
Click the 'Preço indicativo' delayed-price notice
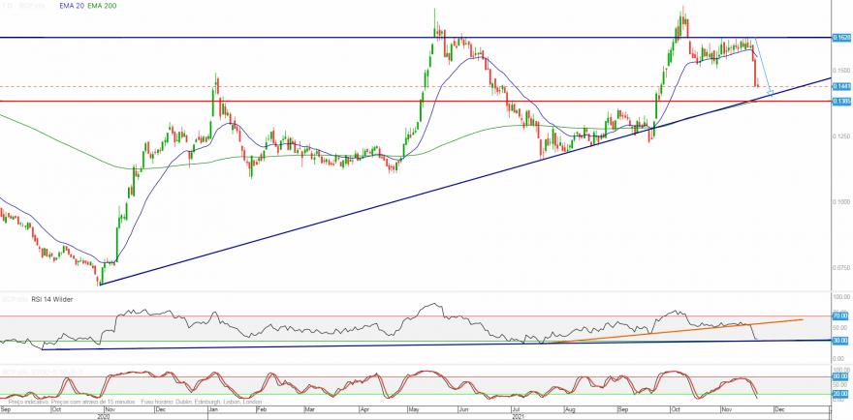(x=72, y=402)
